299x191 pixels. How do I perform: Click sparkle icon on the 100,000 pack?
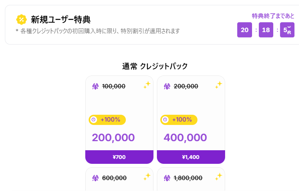click(147, 85)
